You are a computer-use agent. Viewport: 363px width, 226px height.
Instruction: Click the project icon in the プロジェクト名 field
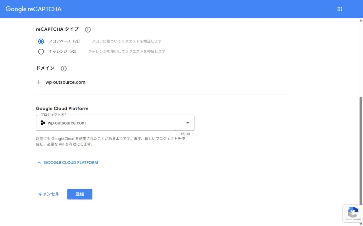tap(43, 123)
